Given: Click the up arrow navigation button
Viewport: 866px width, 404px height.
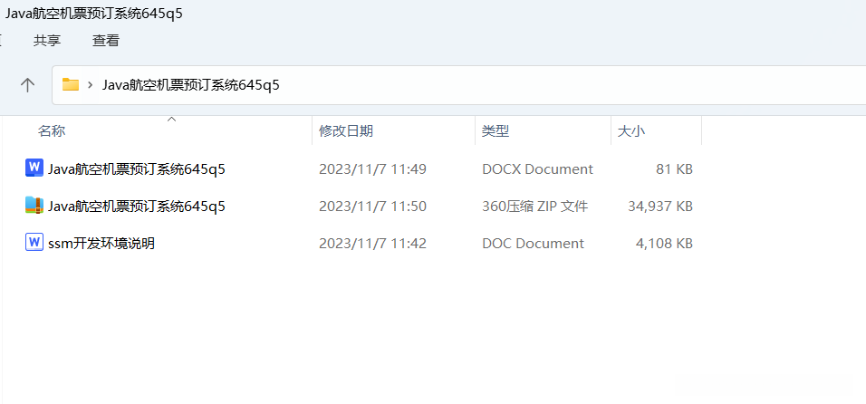Looking at the screenshot, I should point(28,85).
